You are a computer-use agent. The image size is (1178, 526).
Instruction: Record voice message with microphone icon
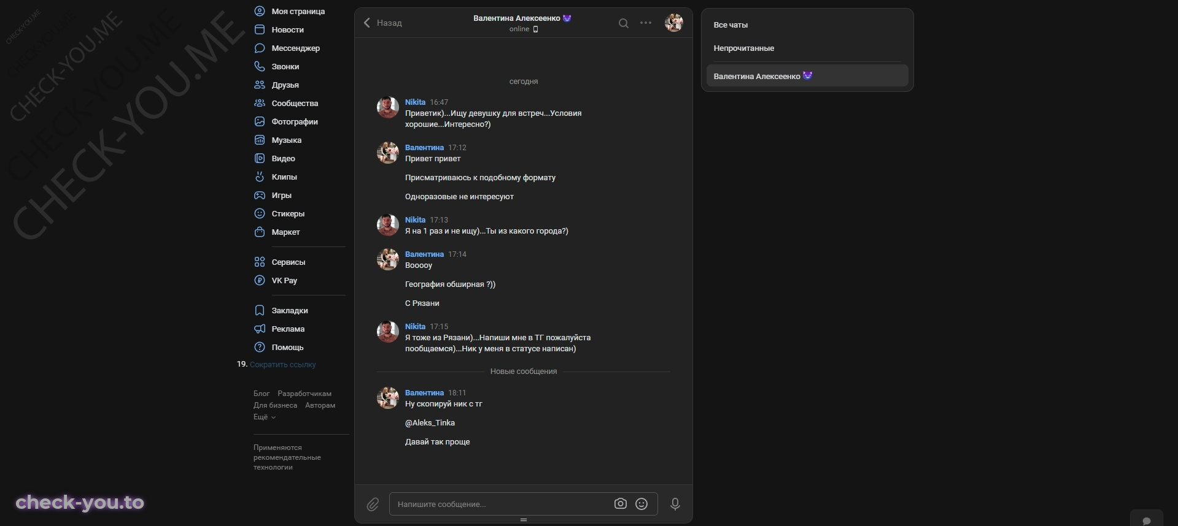675,503
